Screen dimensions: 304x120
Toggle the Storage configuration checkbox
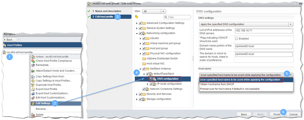coord(140,99)
